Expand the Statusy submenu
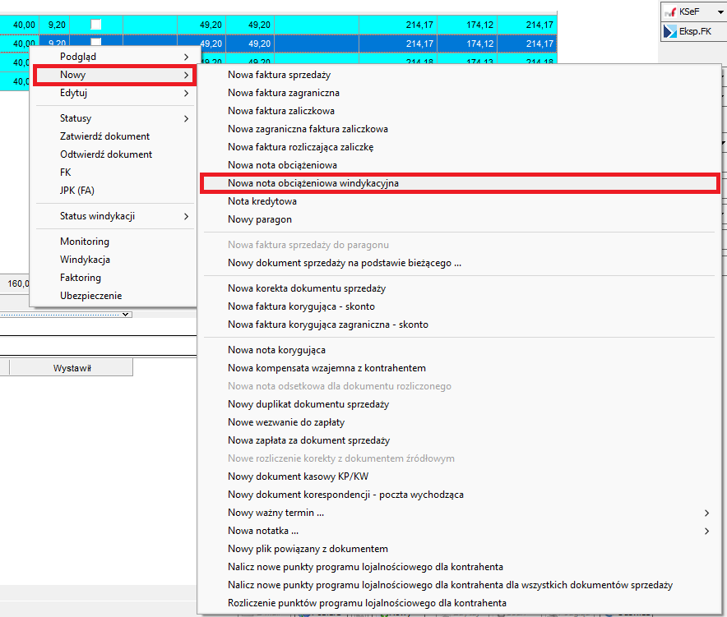The height and width of the screenshot is (617, 727). tap(113, 118)
